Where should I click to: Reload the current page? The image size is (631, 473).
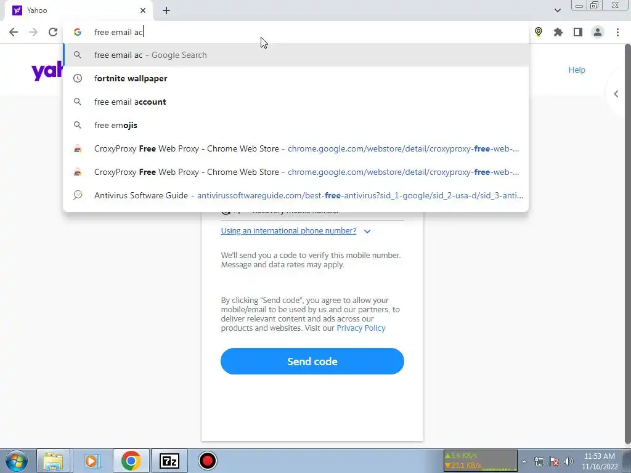53,32
